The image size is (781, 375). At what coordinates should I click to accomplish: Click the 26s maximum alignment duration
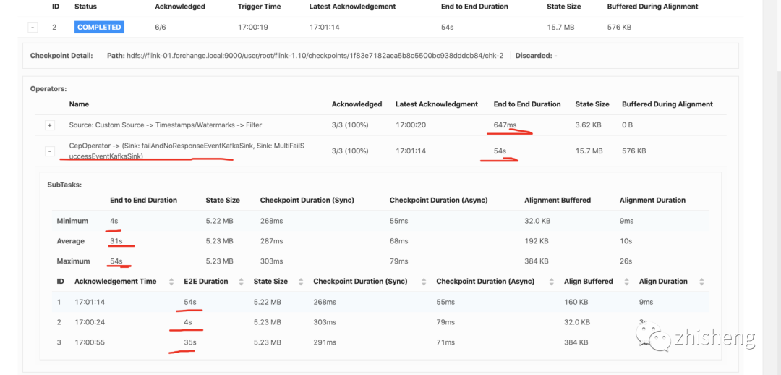pyautogui.click(x=626, y=261)
